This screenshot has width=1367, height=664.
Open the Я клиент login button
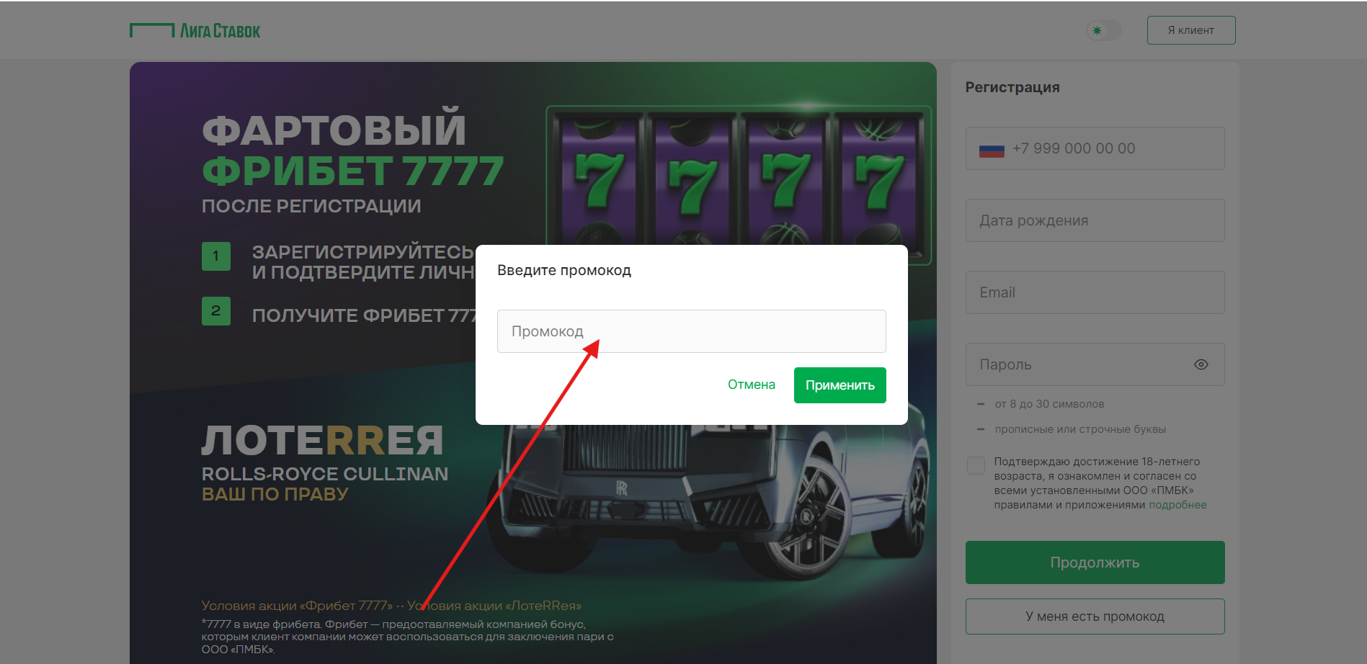(x=1191, y=30)
